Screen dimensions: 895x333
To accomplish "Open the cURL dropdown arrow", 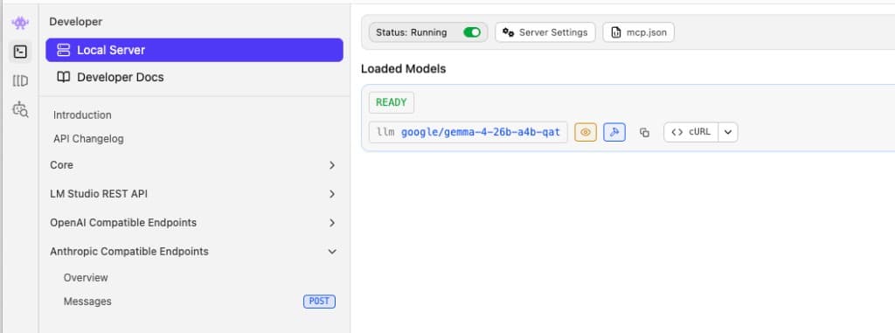I will [728, 132].
